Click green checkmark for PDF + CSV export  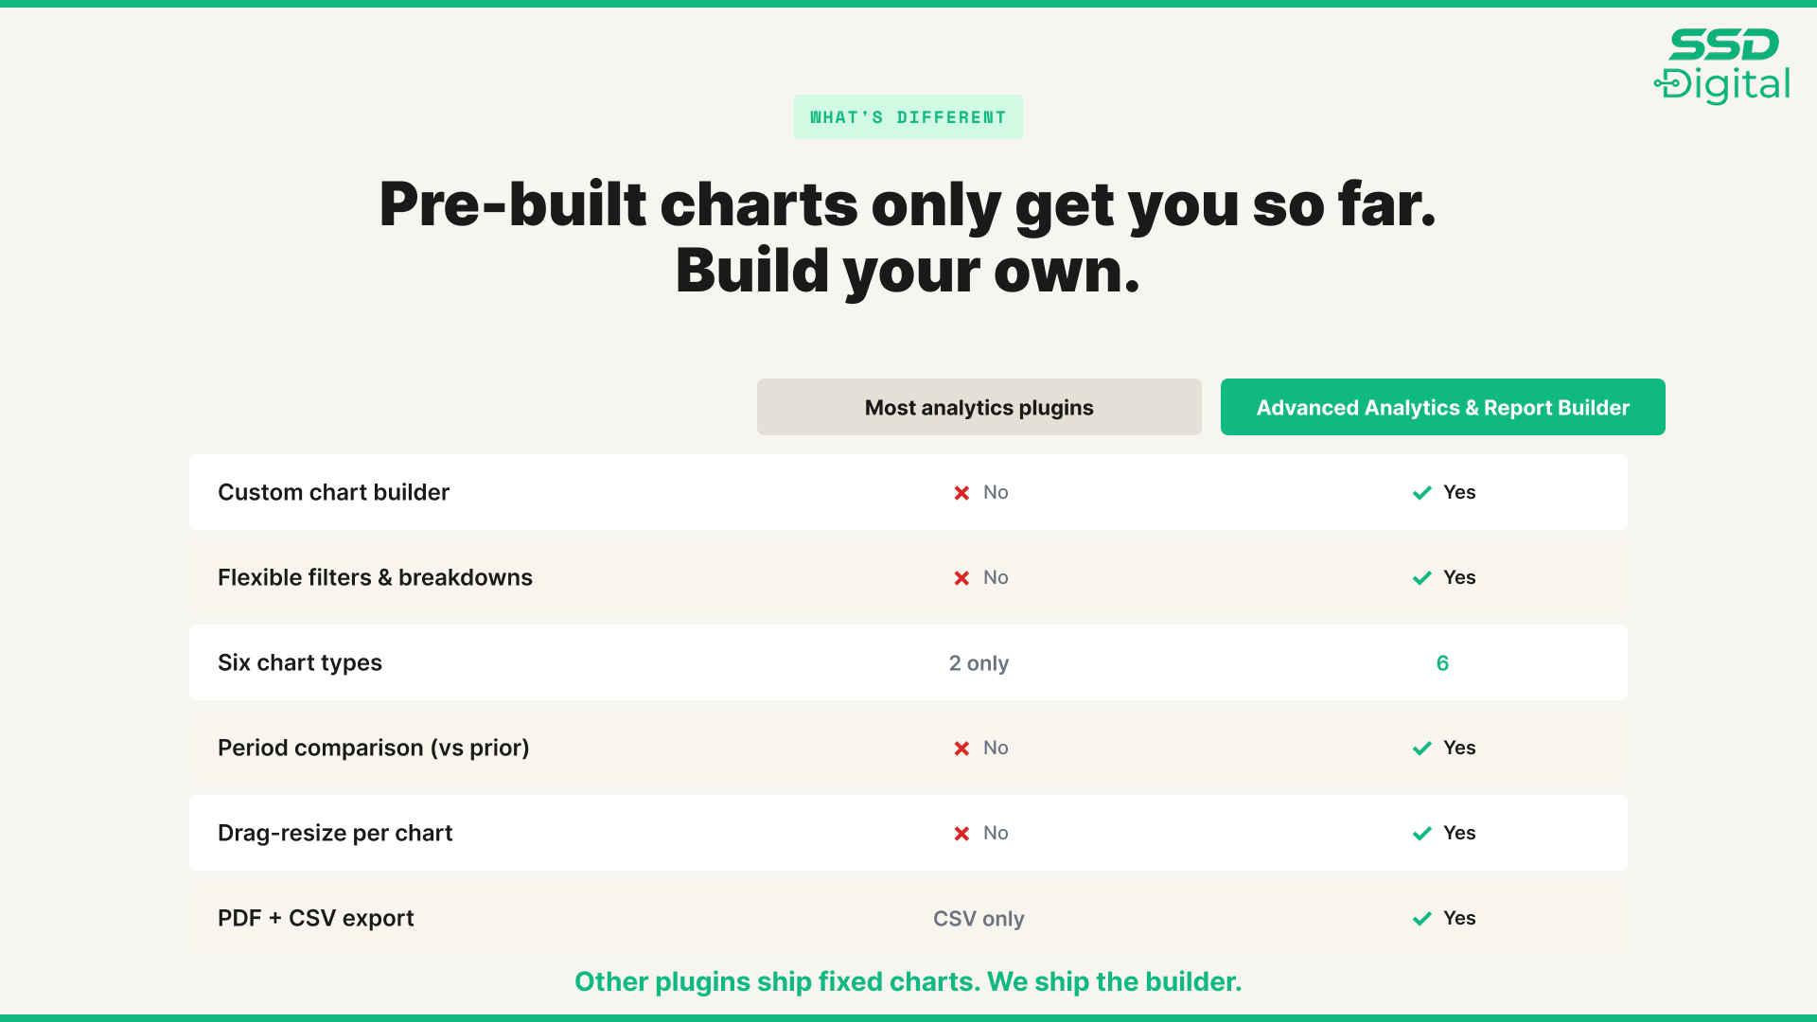pyautogui.click(x=1421, y=919)
